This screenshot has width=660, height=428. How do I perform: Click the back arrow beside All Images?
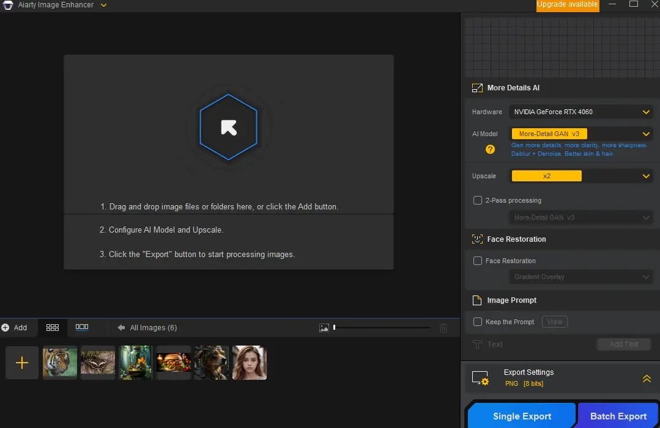(121, 328)
